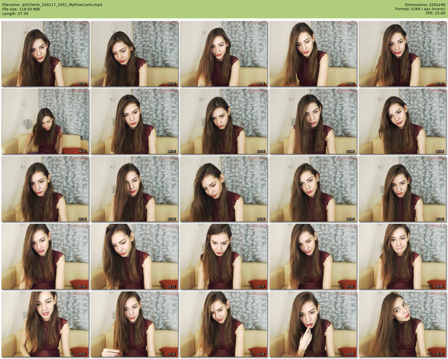Open the 25:37 frame thumbnail
The width and height of the screenshot is (448, 359).
(x=224, y=257)
